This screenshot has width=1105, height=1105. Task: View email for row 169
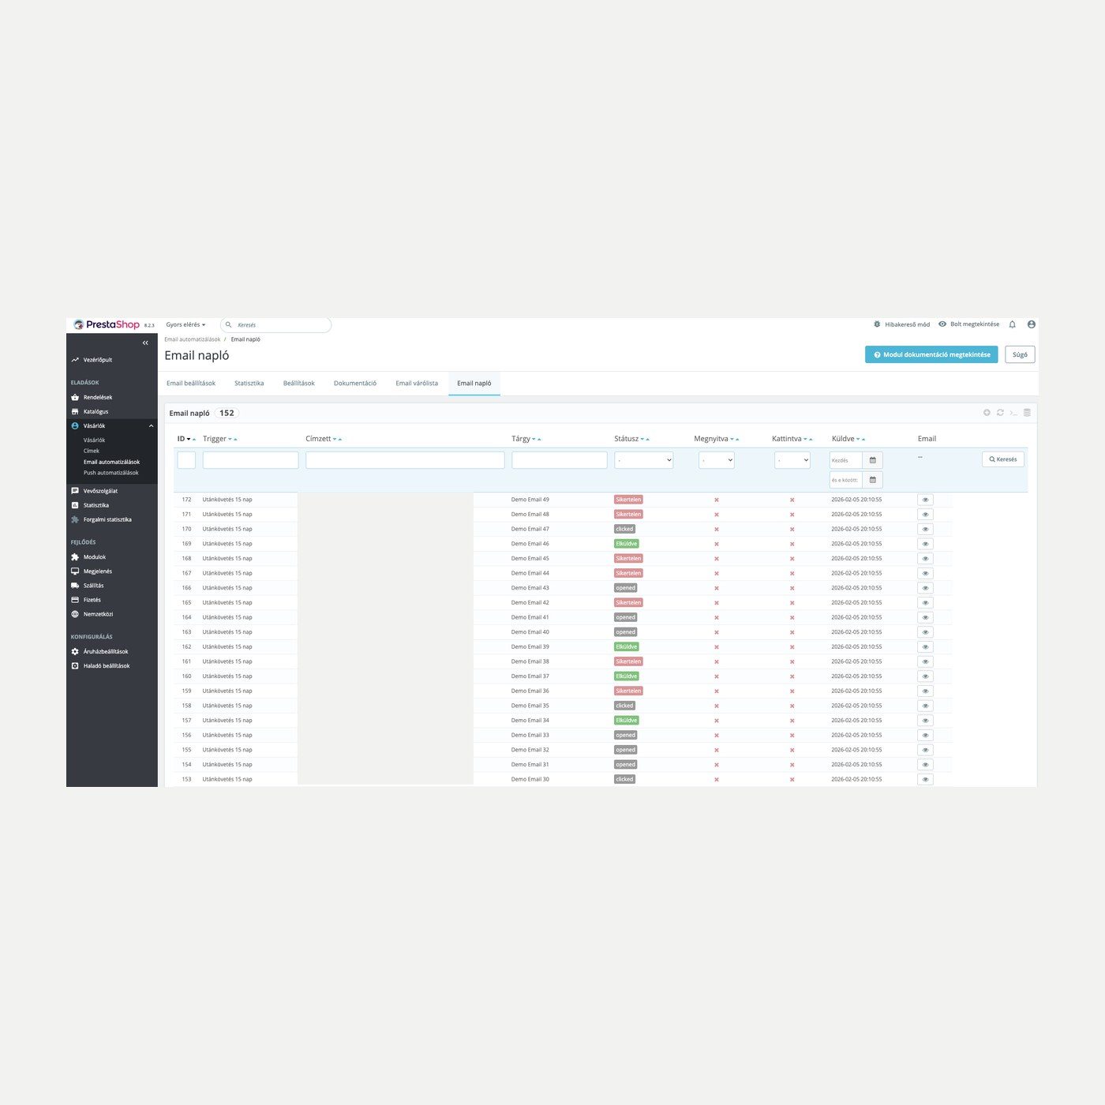click(x=926, y=544)
